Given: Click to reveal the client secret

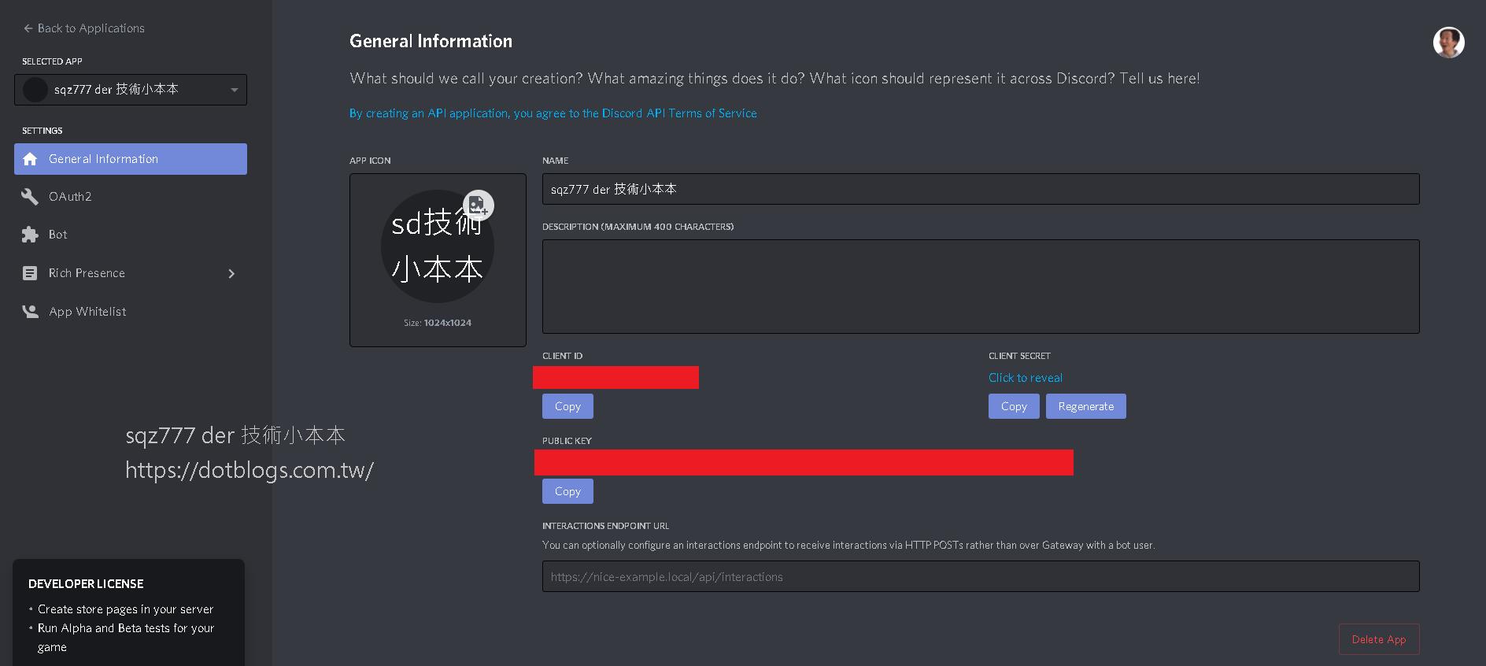Looking at the screenshot, I should pyautogui.click(x=1026, y=378).
